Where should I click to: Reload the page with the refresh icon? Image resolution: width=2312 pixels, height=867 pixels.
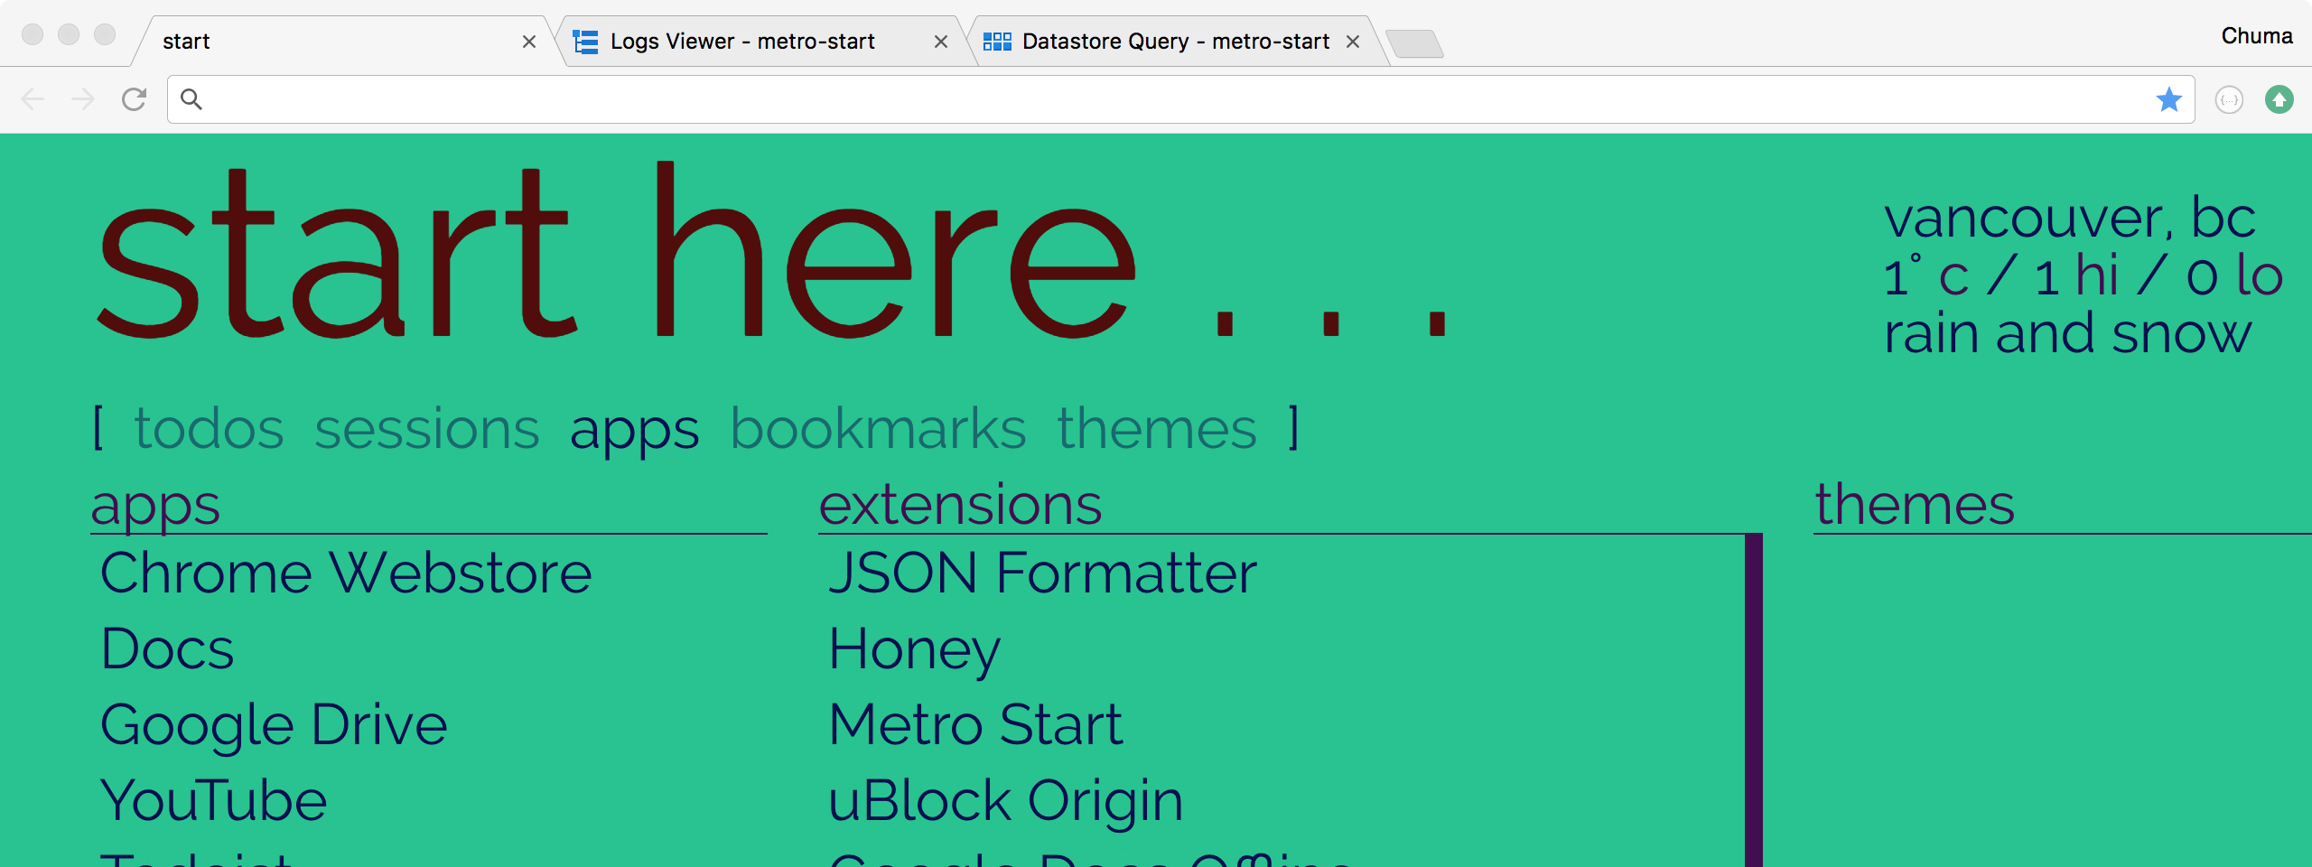(134, 99)
